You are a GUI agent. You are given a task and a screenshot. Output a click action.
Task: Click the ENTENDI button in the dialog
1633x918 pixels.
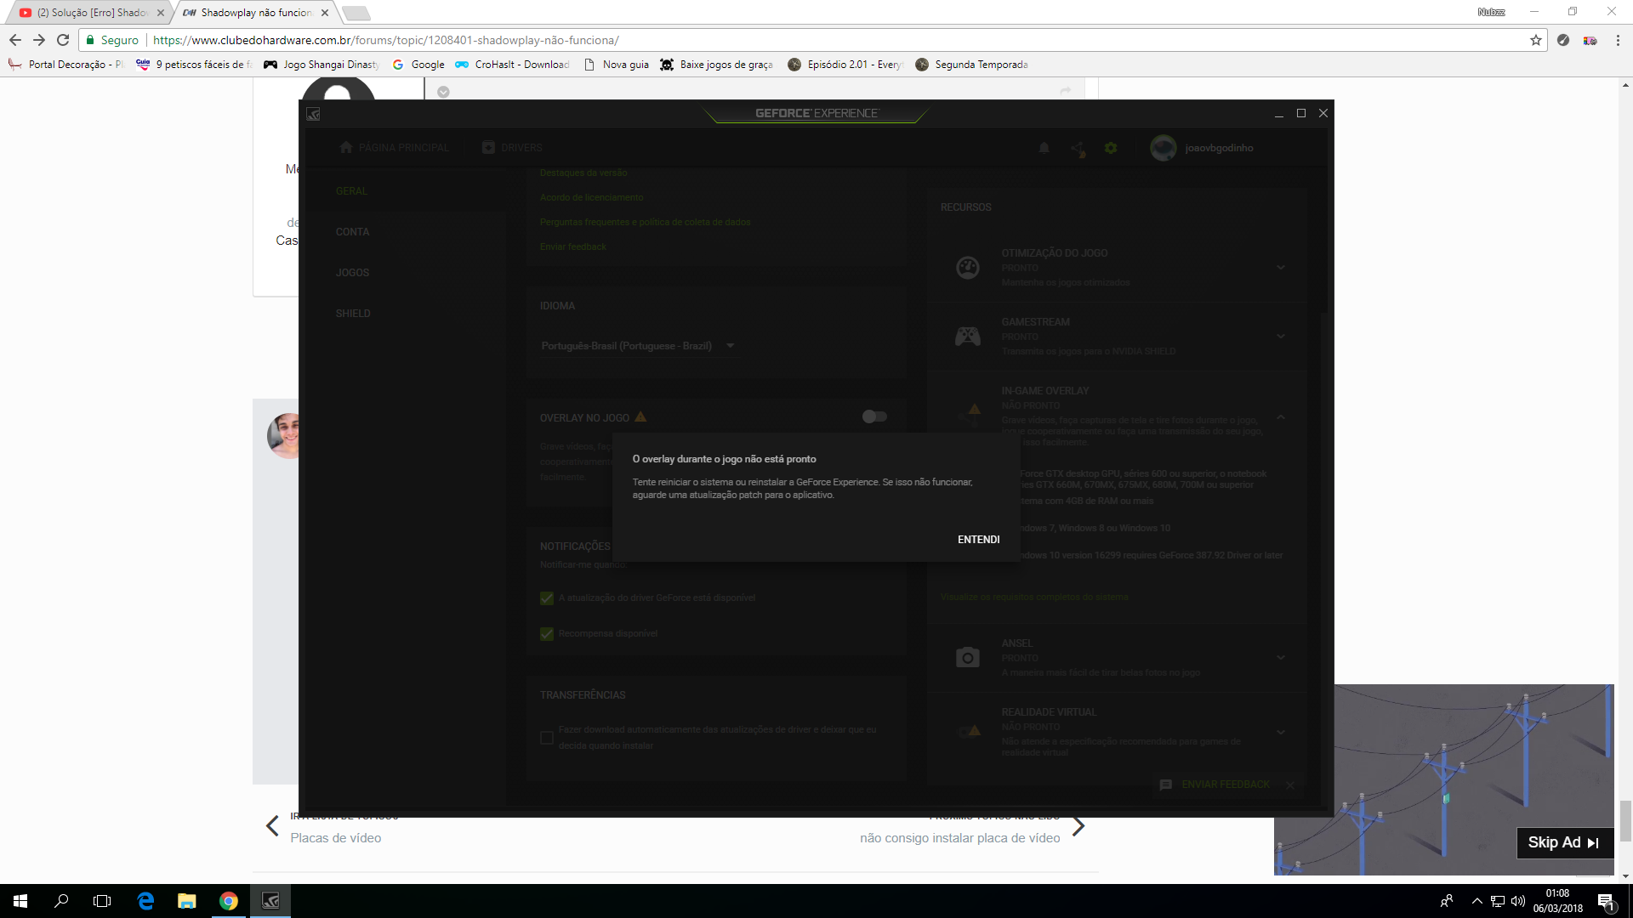pos(978,540)
